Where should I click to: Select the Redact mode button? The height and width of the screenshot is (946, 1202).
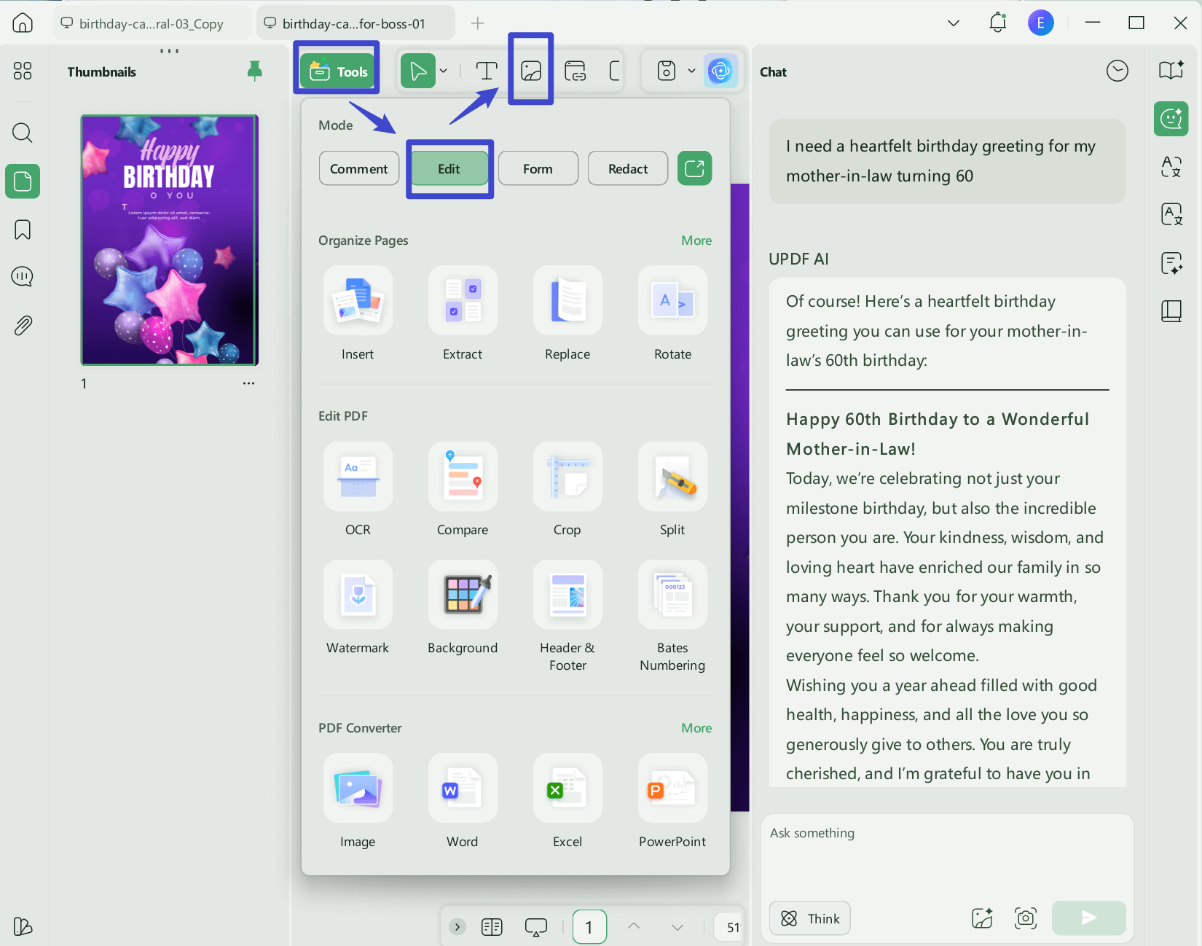[628, 168]
